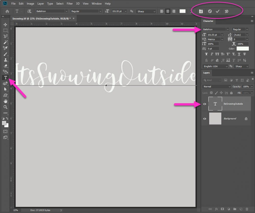255x213 pixels.
Task: Open the Filter menu
Action: (x=70, y=4)
